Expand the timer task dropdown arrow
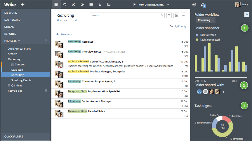 [168, 5]
